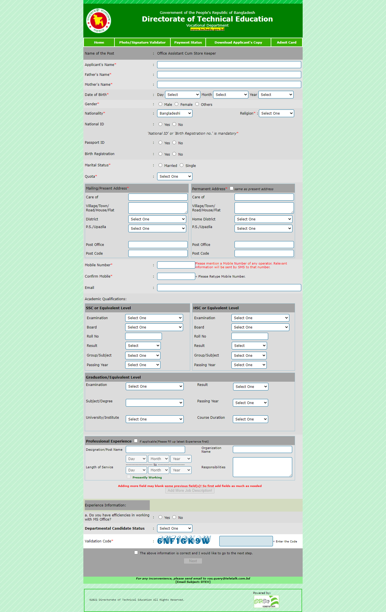
Task: Click the Father's Name input field
Action: 229,75
